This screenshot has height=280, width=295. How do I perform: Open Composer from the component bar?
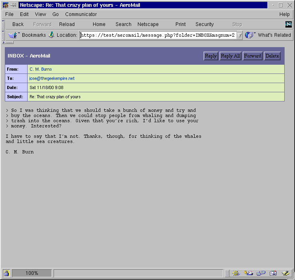(x=285, y=273)
